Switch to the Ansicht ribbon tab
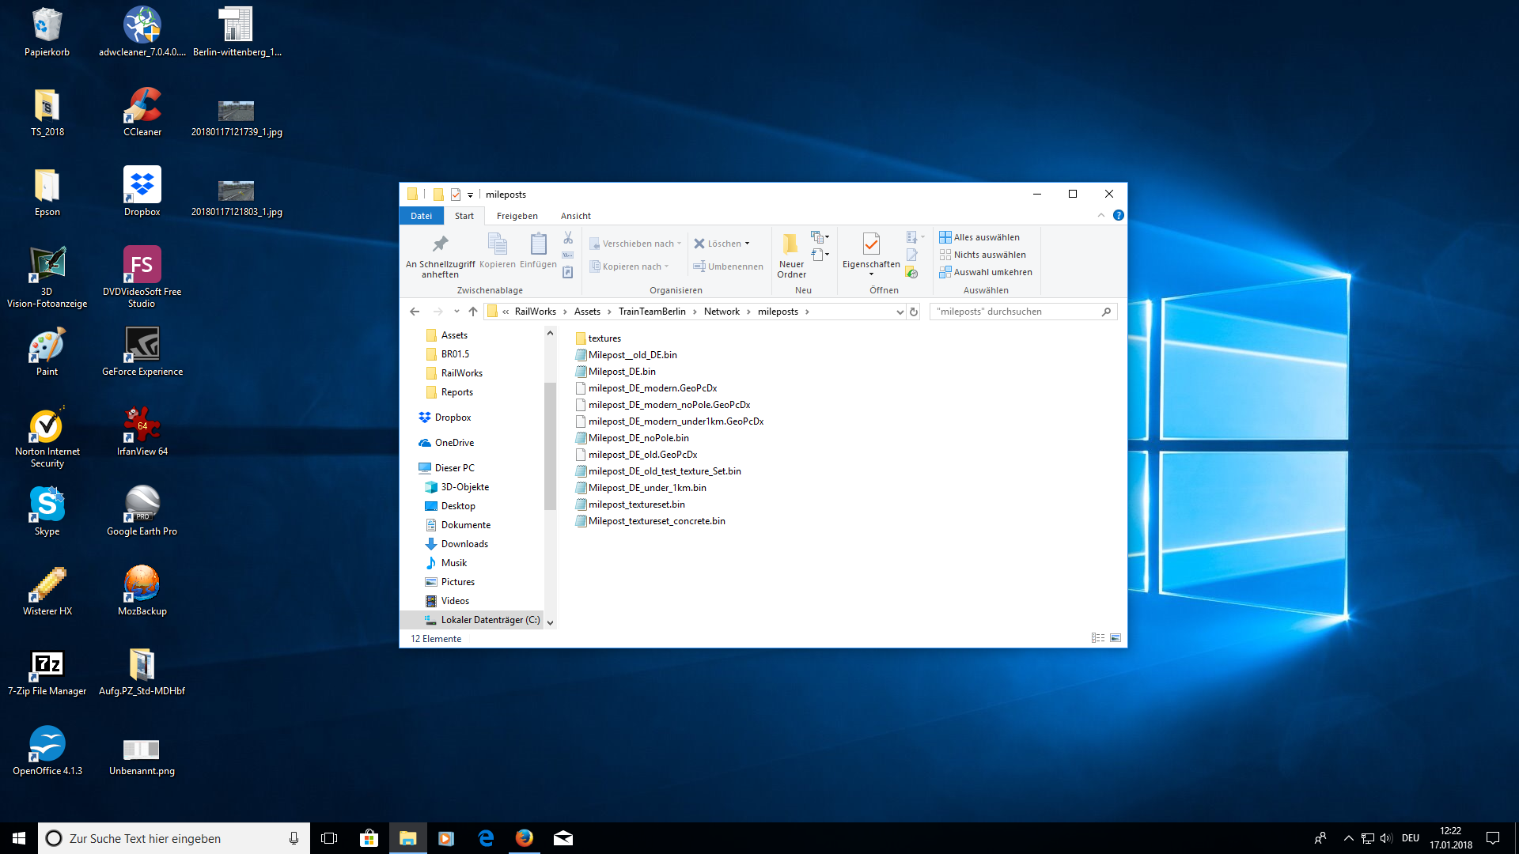 tap(575, 216)
